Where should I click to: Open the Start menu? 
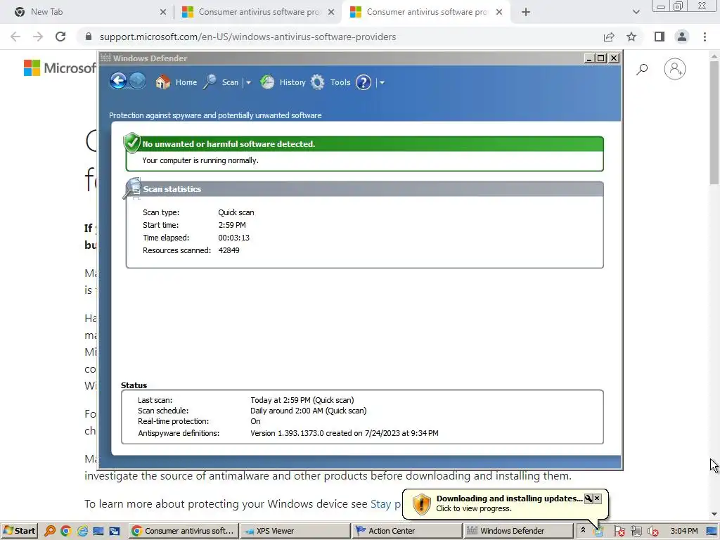click(19, 531)
